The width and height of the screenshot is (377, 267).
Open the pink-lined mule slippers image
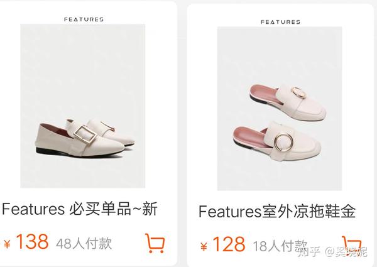pyautogui.click(x=280, y=109)
